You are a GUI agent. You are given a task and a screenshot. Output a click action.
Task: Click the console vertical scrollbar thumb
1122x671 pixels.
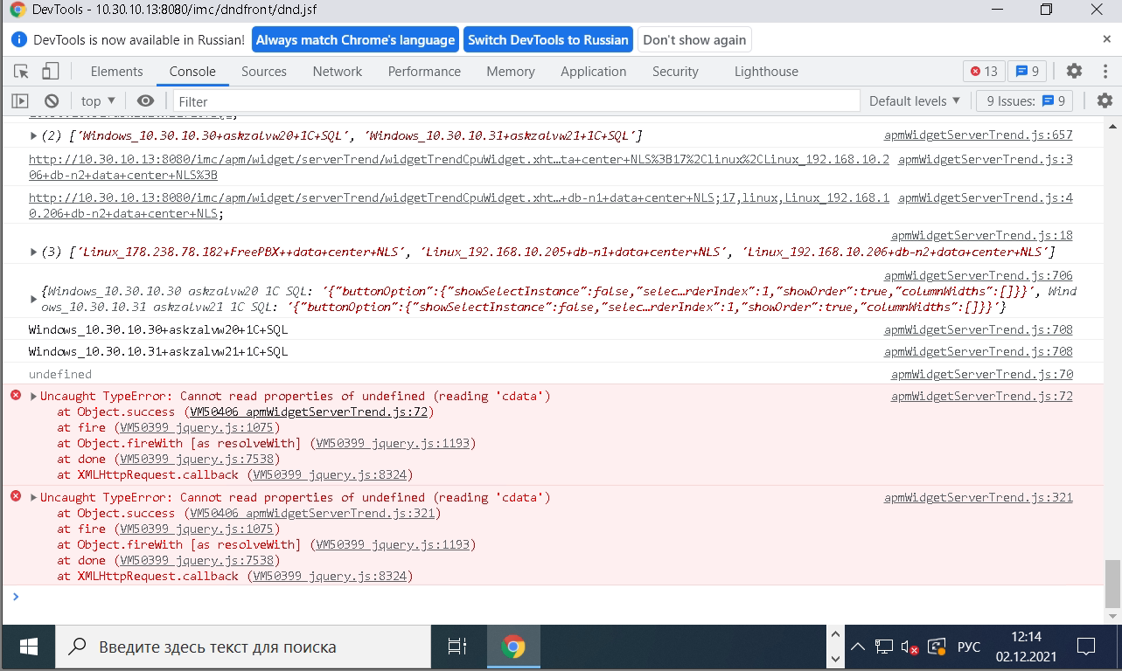tap(1112, 584)
